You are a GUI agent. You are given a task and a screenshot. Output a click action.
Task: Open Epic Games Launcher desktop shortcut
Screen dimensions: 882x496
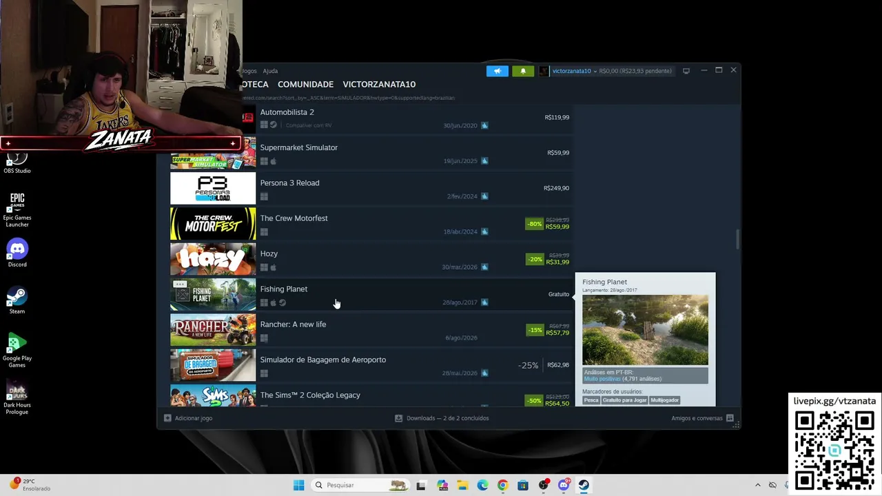(x=17, y=209)
